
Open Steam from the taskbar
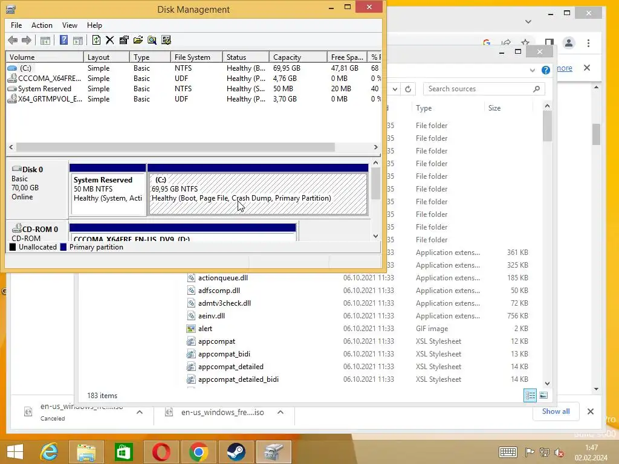point(236,452)
